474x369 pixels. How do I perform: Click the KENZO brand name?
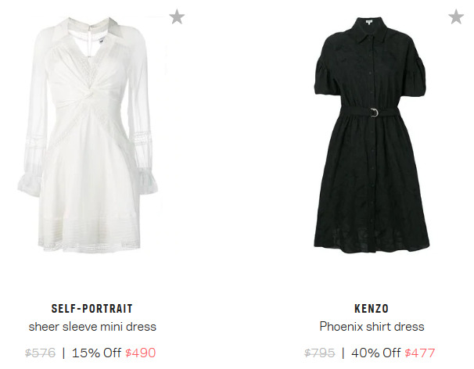pyautogui.click(x=372, y=309)
